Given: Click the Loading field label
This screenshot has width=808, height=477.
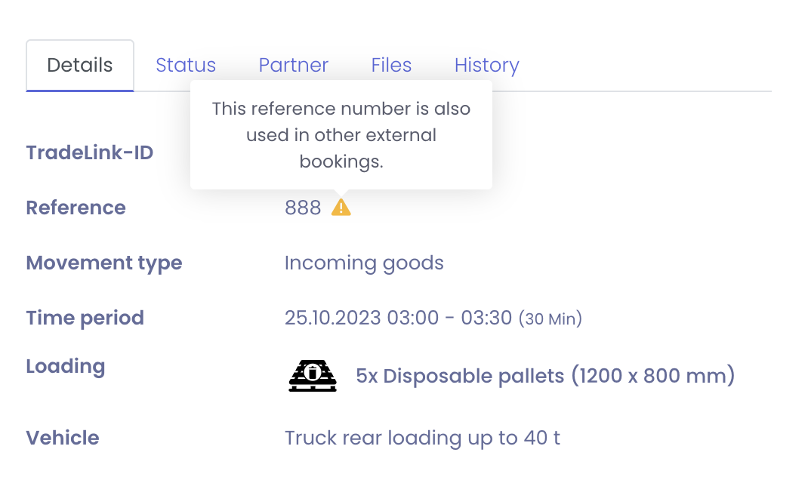Looking at the screenshot, I should tap(66, 366).
